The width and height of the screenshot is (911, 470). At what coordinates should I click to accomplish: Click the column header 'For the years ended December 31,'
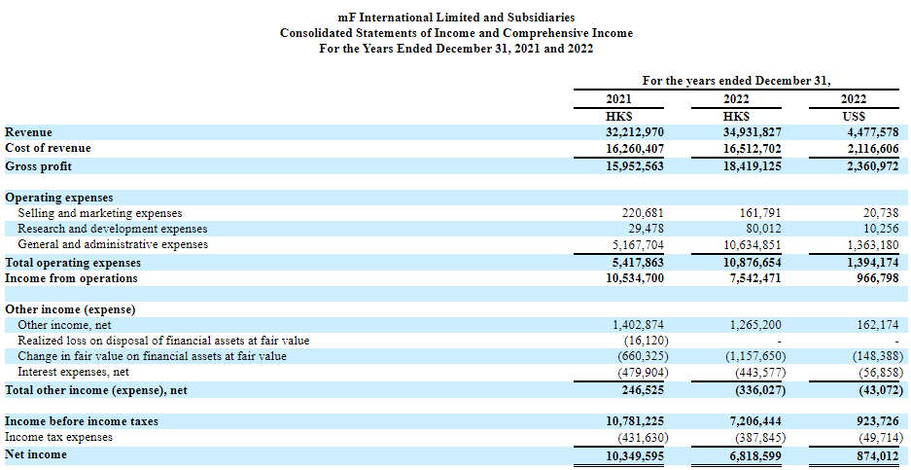point(737,81)
